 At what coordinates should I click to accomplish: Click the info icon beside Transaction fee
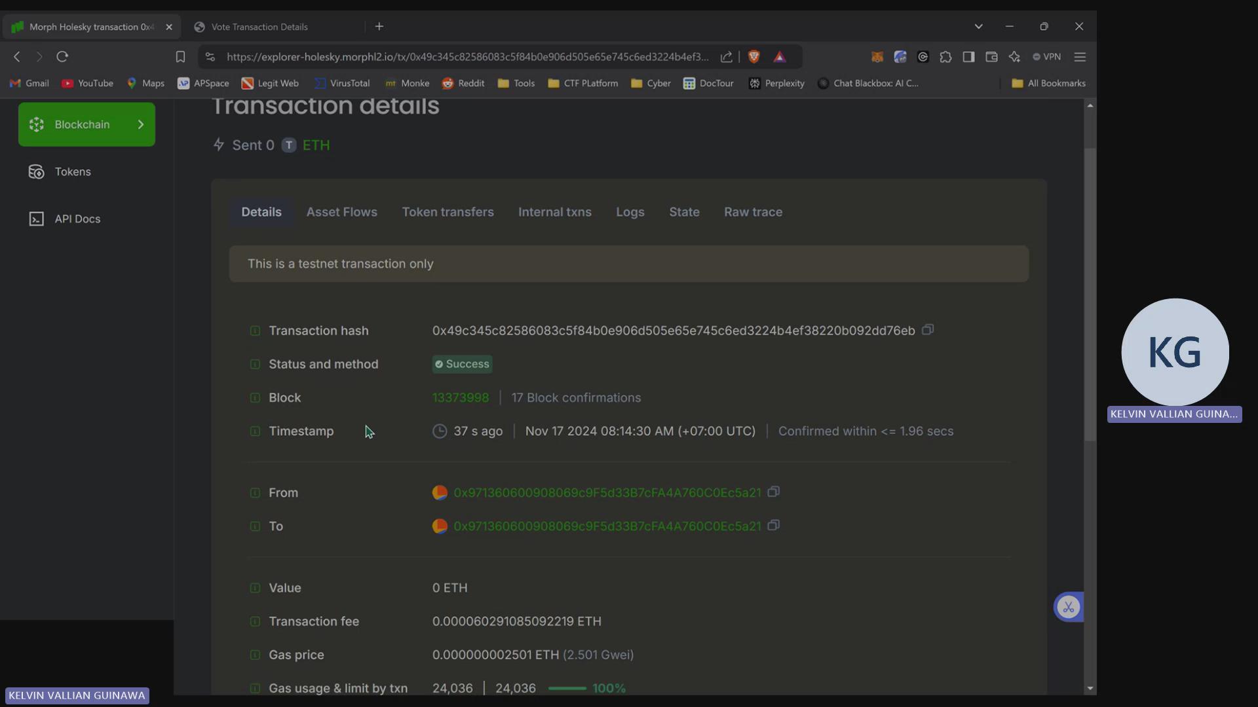(x=255, y=621)
